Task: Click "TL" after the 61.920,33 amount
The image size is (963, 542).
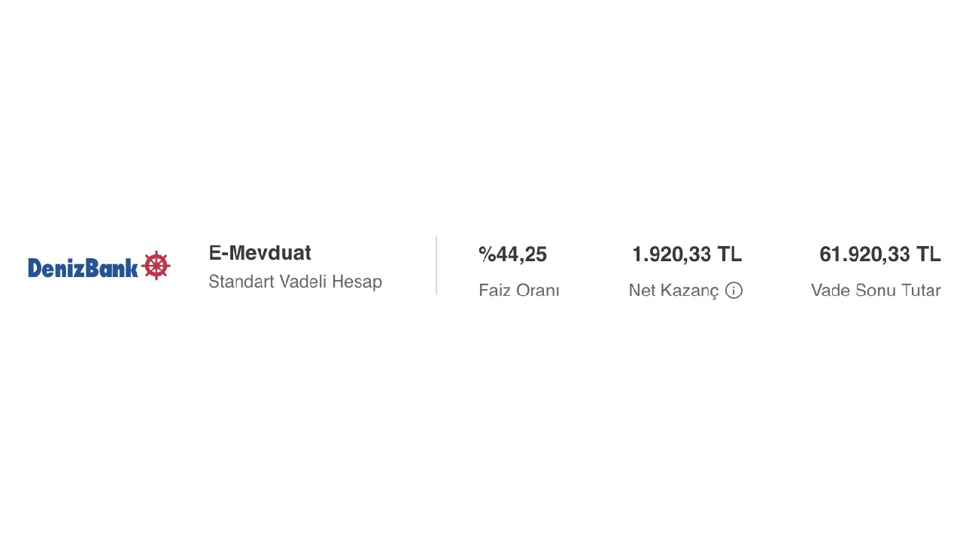Action: coord(928,254)
